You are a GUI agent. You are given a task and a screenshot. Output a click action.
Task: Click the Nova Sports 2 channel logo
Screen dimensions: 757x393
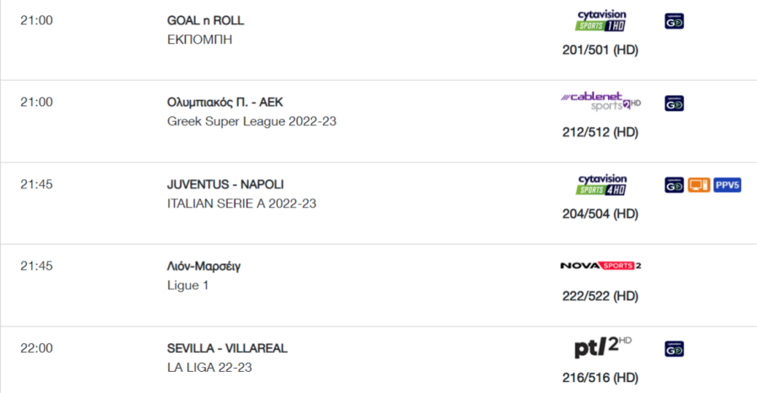(x=601, y=266)
